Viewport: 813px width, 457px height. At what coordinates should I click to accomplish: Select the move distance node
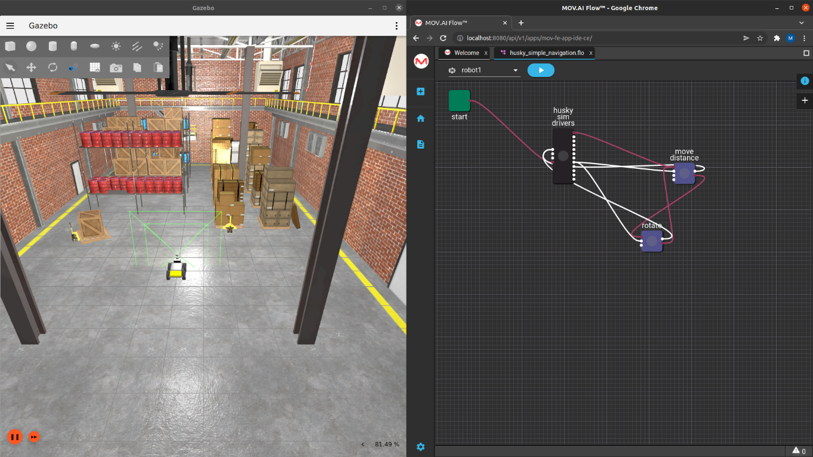(684, 173)
